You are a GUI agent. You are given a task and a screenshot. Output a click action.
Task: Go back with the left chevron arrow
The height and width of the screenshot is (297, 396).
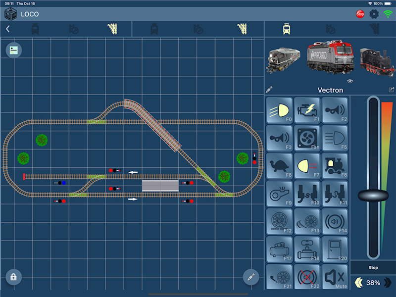(x=8, y=29)
